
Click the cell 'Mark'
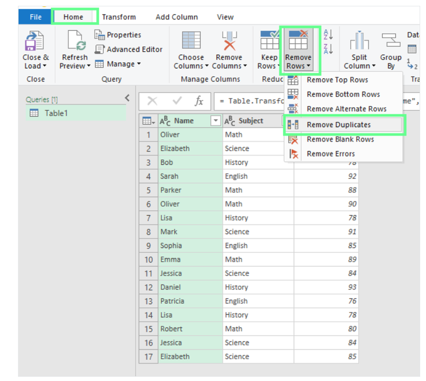click(190, 232)
